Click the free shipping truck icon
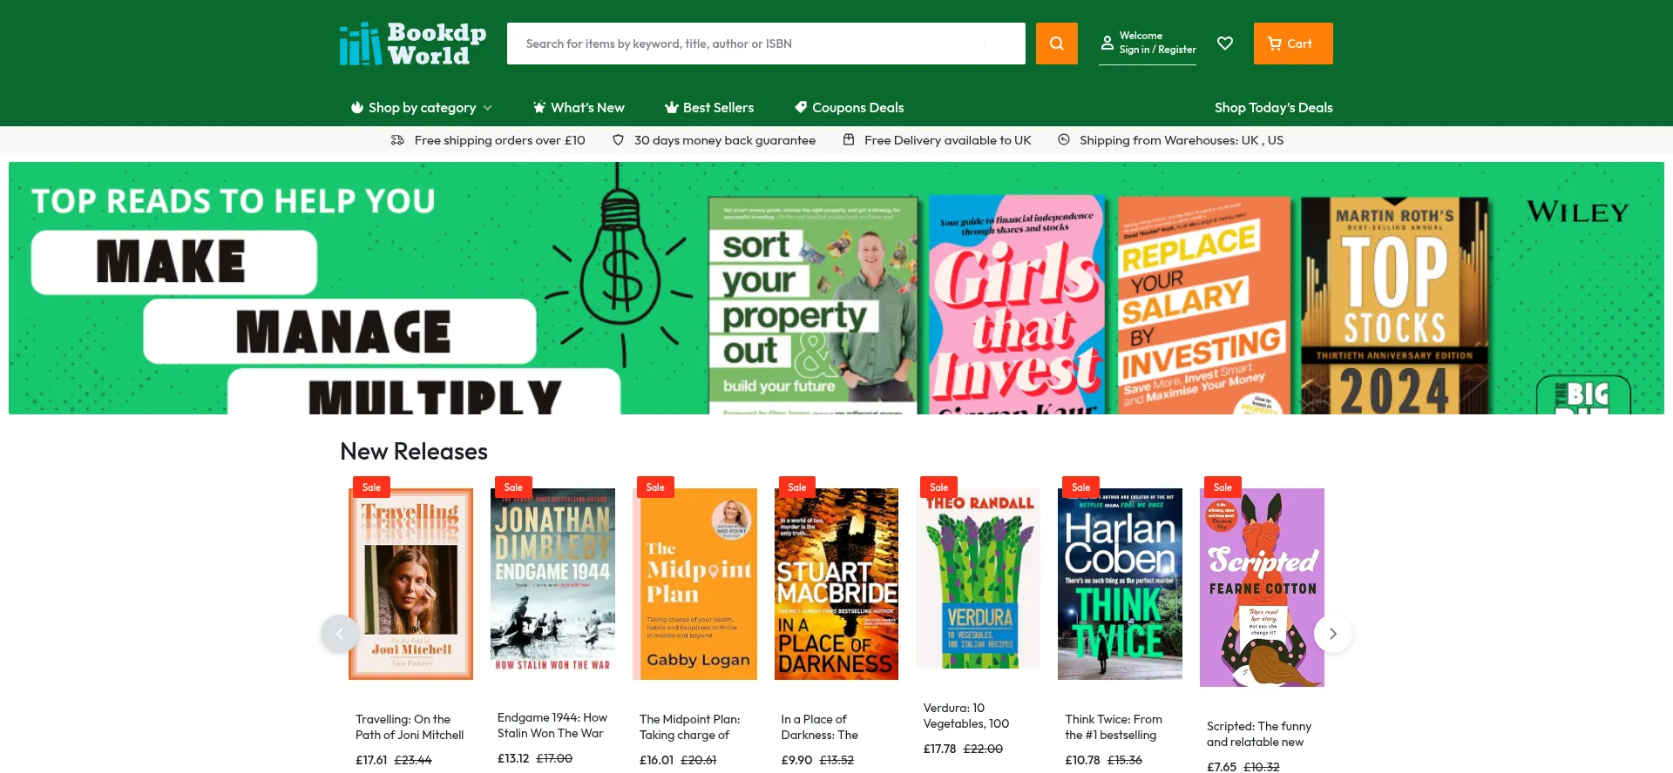 [397, 140]
